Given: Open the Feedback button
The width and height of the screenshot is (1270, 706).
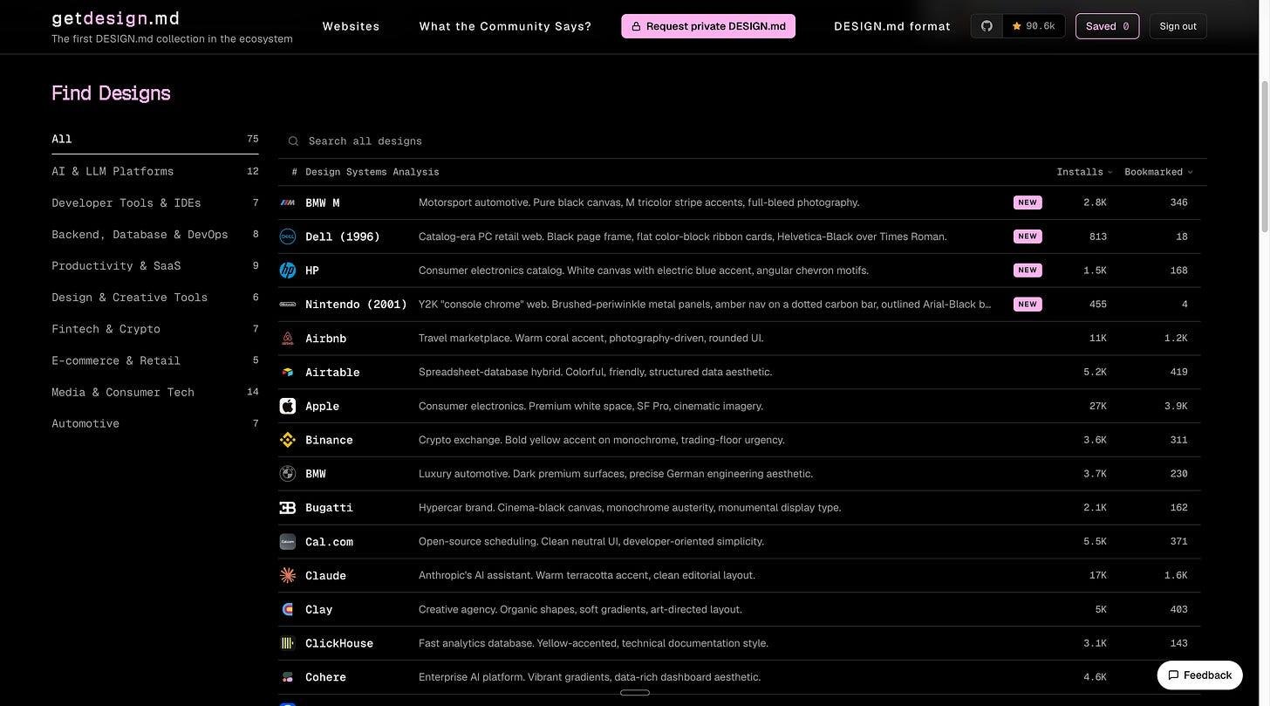Looking at the screenshot, I should tap(1199, 675).
